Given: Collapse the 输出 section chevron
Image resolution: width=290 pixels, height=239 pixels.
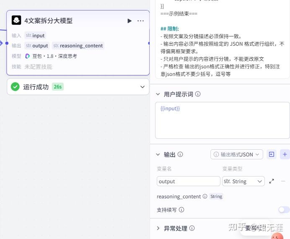Looking at the screenshot, I should [158, 154].
